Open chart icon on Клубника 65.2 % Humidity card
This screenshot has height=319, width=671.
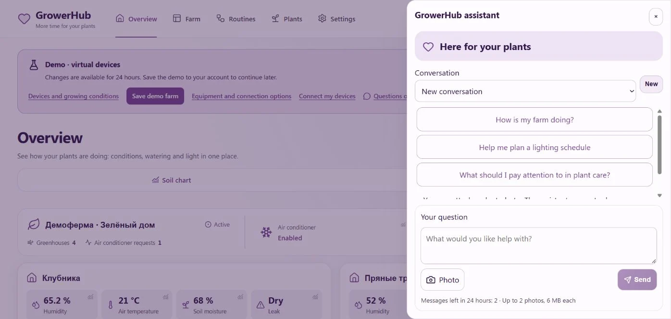pyautogui.click(x=90, y=297)
